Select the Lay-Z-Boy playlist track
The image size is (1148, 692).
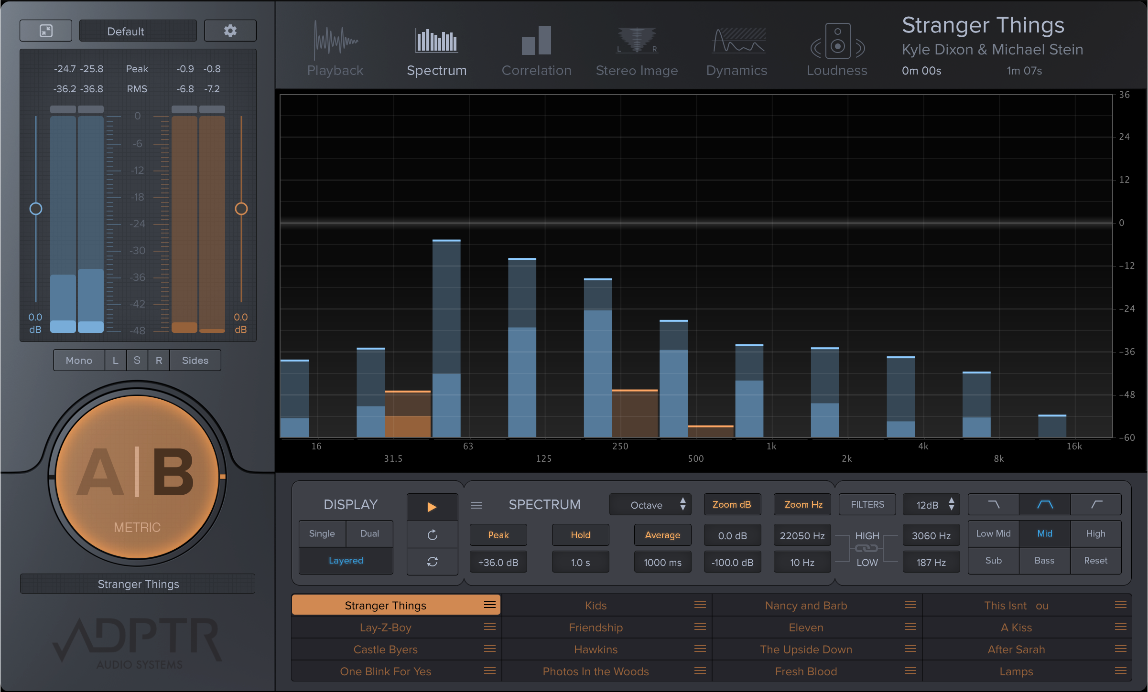(386, 627)
